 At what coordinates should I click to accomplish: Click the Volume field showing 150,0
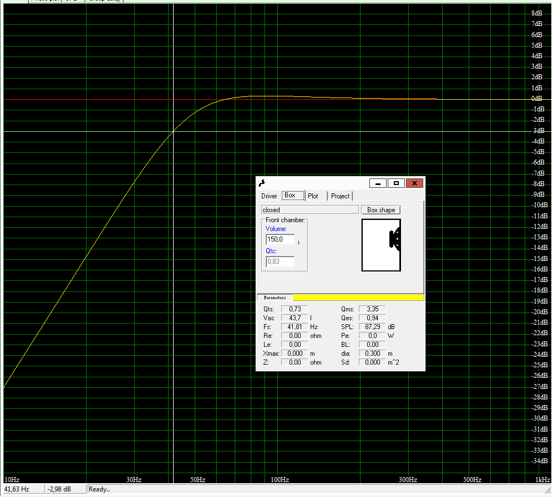coord(280,239)
